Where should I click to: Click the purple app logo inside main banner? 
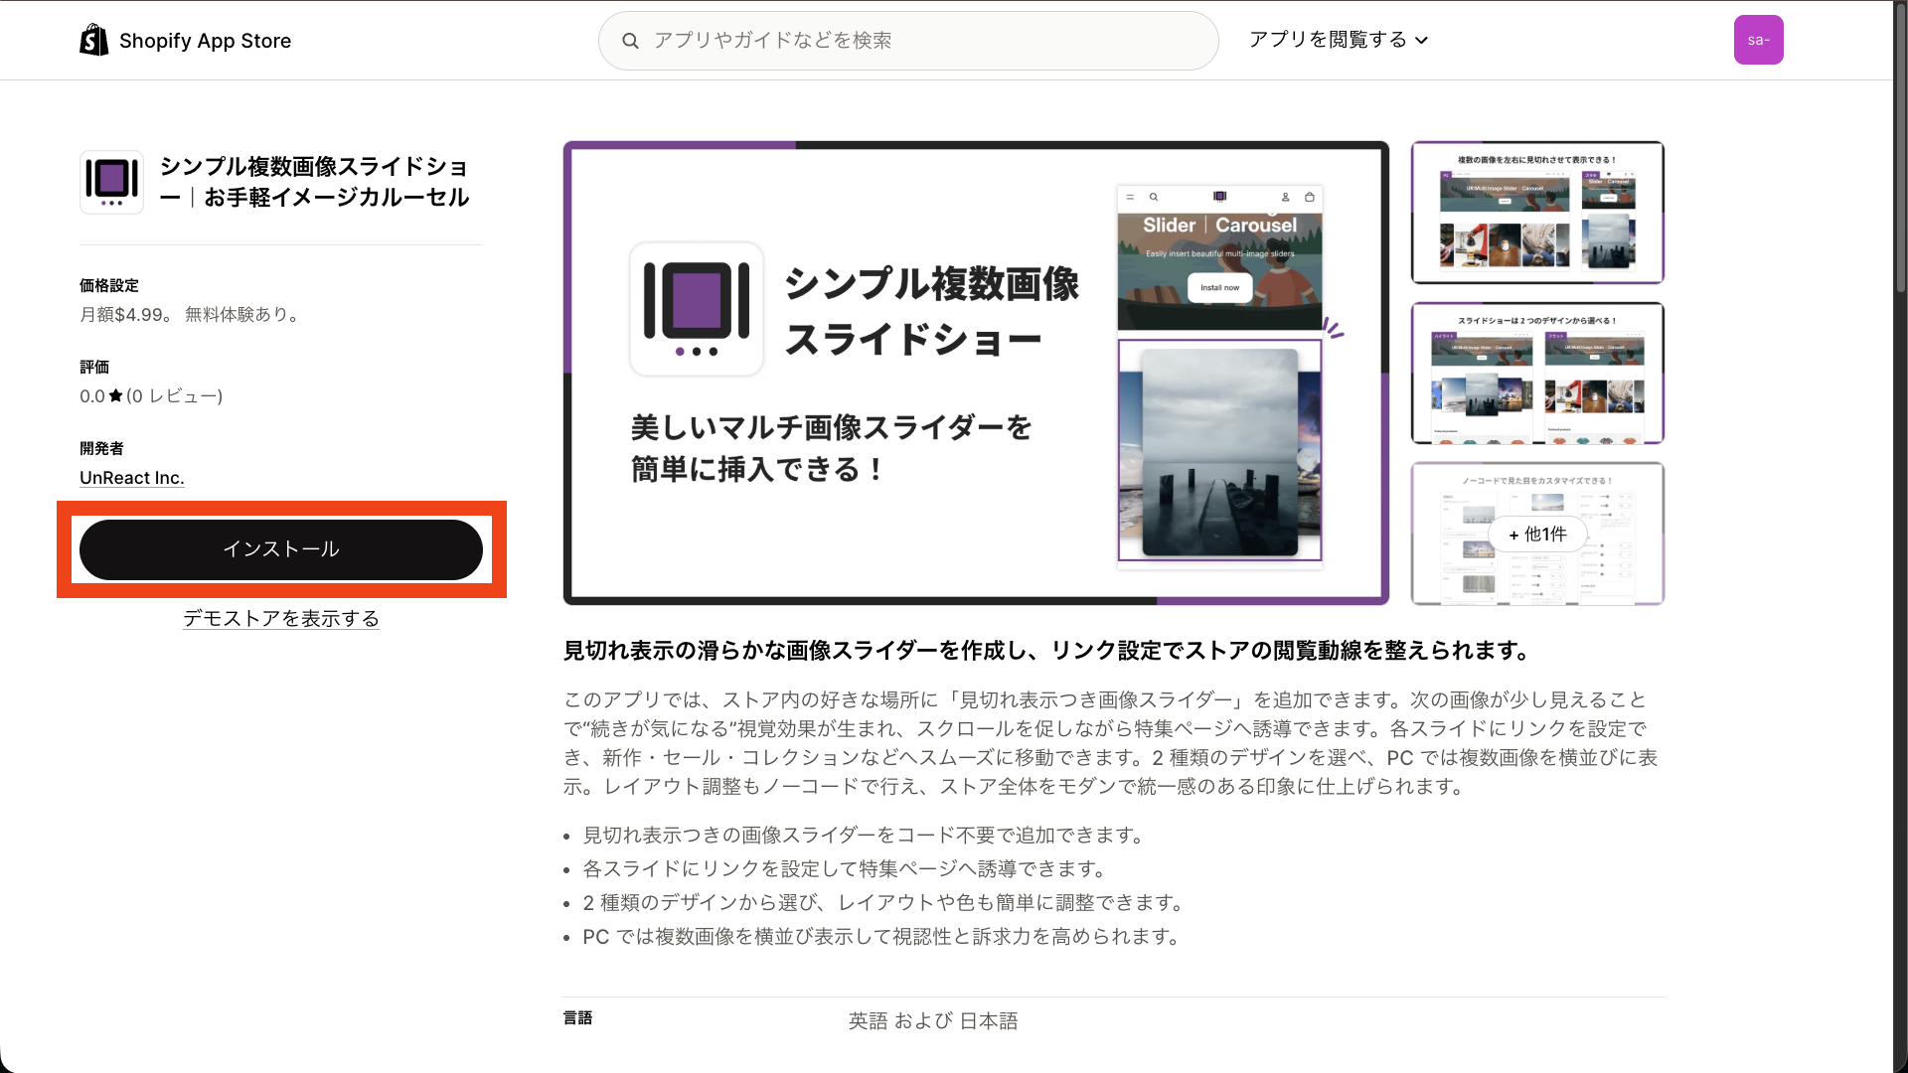[696, 308]
